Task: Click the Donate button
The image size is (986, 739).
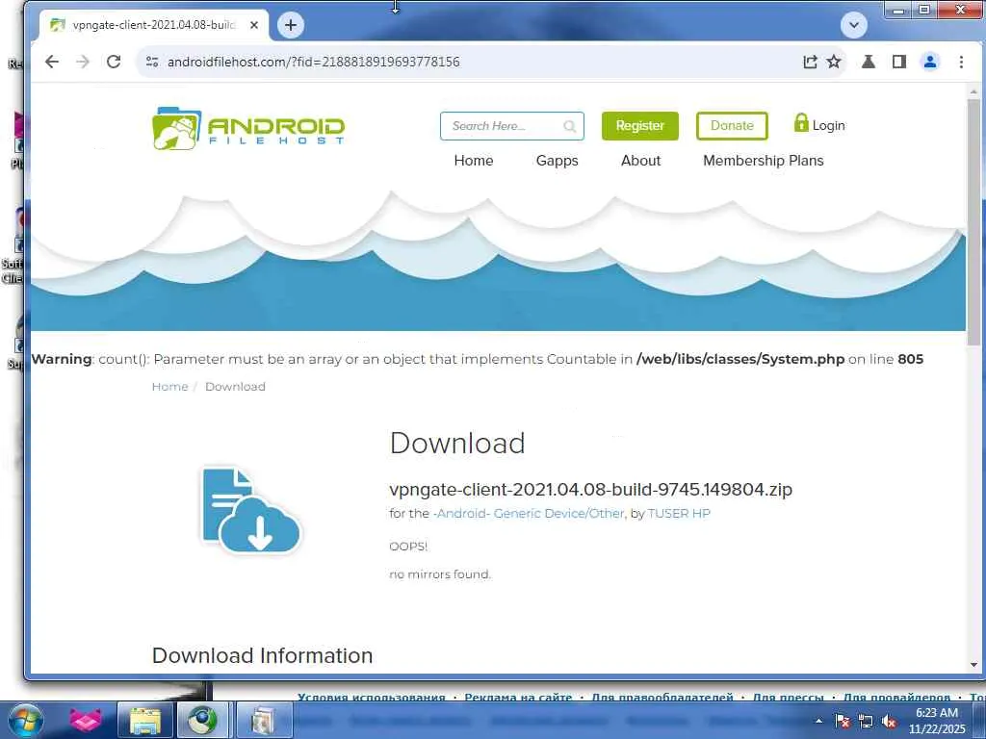Action: click(732, 126)
